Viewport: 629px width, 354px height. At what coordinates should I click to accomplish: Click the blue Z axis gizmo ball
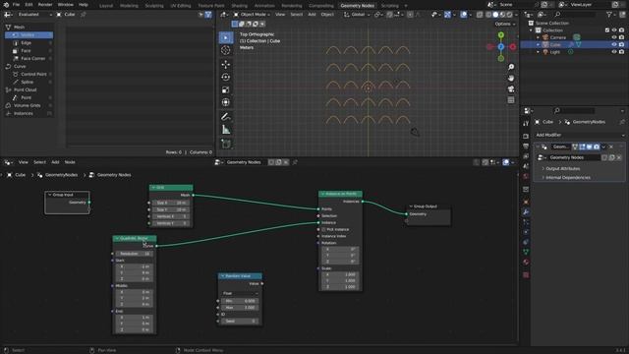tap(501, 47)
